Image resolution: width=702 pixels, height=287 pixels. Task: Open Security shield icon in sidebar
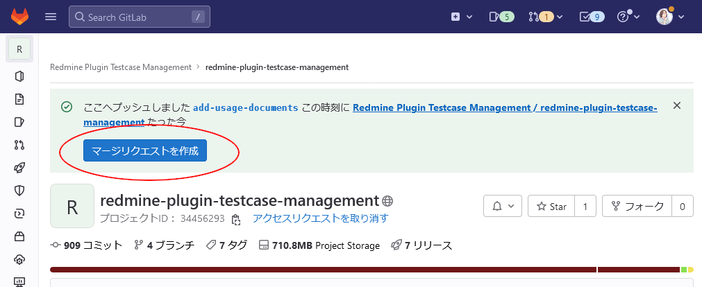click(x=19, y=191)
